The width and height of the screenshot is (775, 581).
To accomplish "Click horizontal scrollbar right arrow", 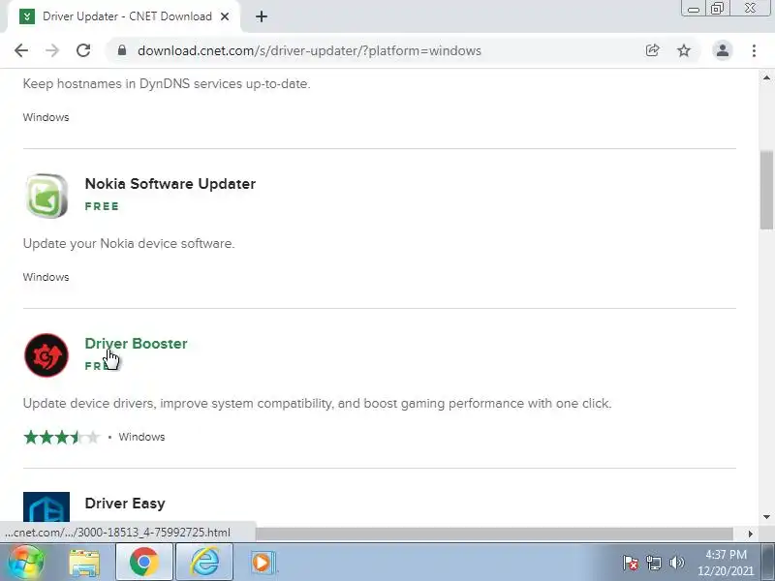I will (751, 534).
